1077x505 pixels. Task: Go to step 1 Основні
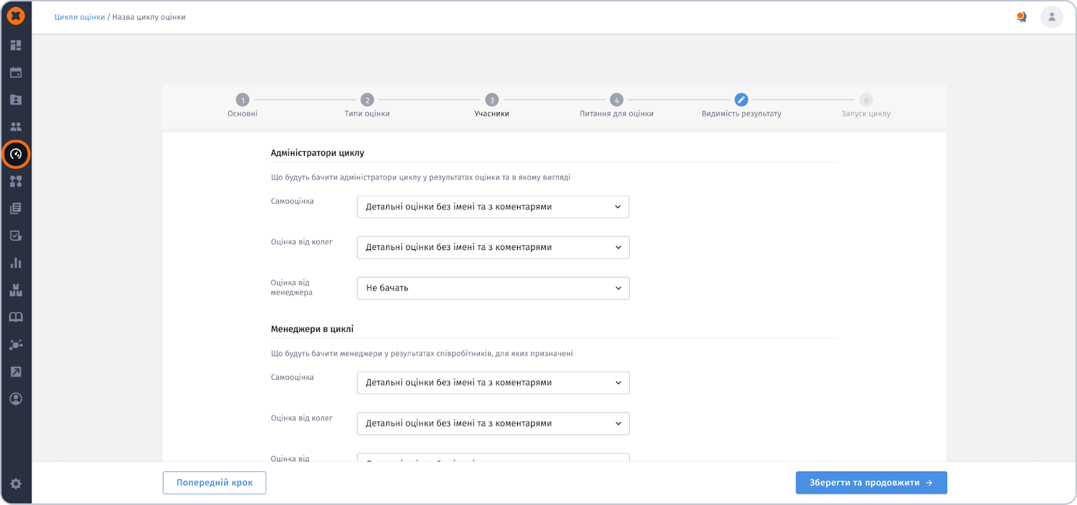tap(242, 100)
